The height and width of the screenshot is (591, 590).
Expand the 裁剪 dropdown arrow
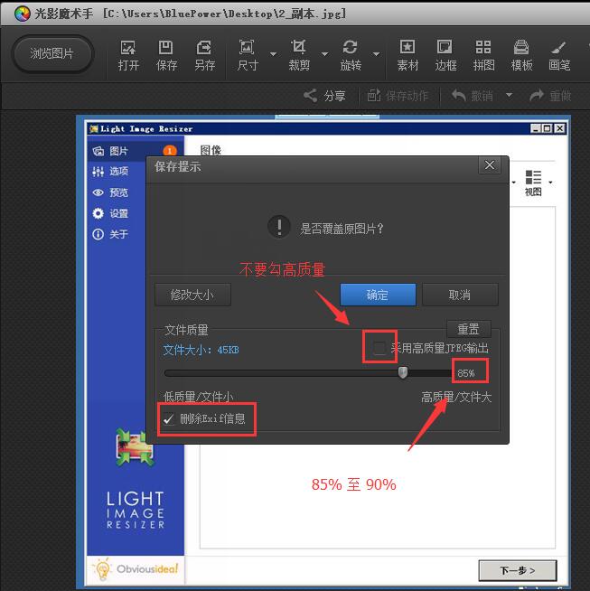(x=324, y=54)
